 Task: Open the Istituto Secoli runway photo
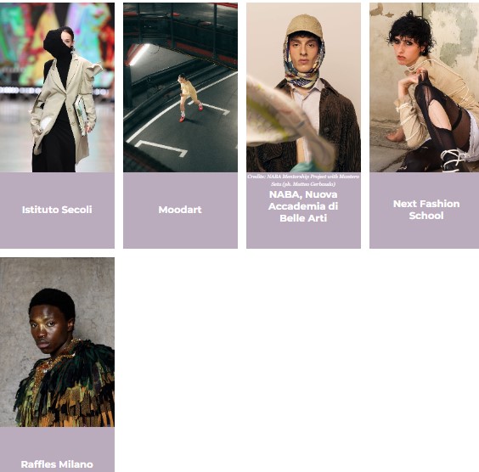click(x=57, y=87)
